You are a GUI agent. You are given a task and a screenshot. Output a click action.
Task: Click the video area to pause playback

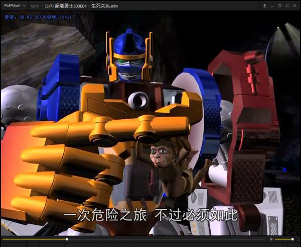tap(150, 123)
